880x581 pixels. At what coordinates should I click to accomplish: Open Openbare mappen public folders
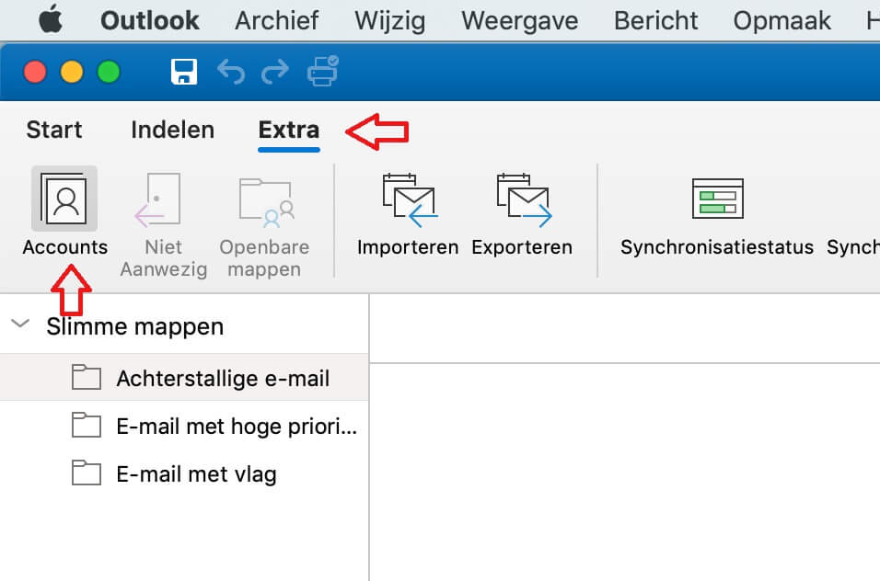(267, 201)
